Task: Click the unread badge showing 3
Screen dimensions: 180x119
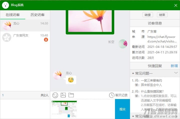Action: click(46, 40)
